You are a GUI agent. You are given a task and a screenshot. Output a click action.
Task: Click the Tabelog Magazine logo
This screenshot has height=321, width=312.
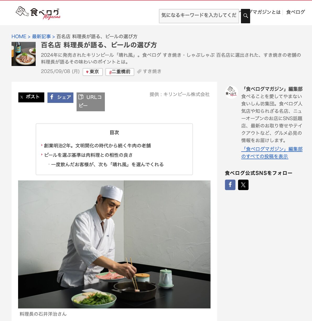[38, 13]
